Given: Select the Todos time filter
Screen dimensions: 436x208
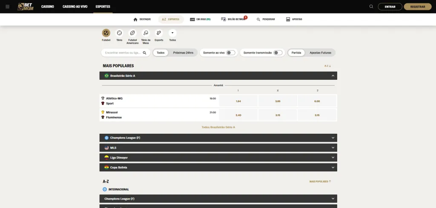Looking at the screenshot, I should 161,53.
